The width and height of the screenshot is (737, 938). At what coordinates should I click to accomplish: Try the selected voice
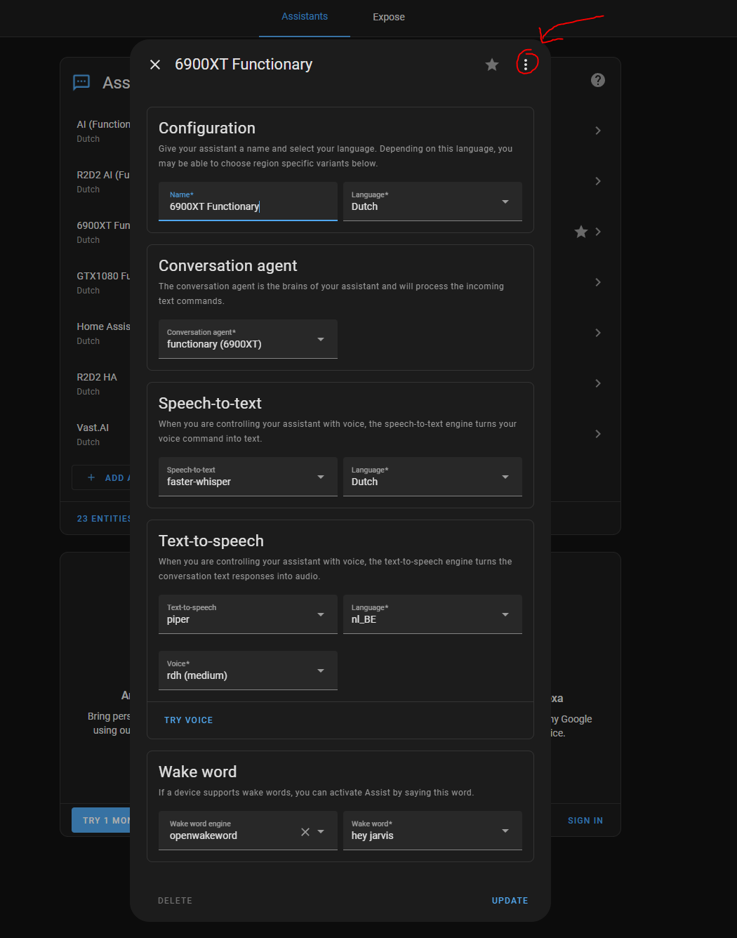coord(188,720)
